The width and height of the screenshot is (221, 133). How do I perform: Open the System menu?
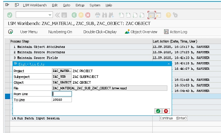(x=95, y=5)
